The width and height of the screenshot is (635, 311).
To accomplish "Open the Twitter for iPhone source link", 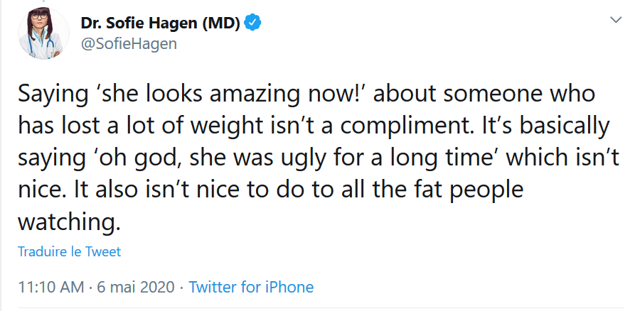I will click(251, 287).
